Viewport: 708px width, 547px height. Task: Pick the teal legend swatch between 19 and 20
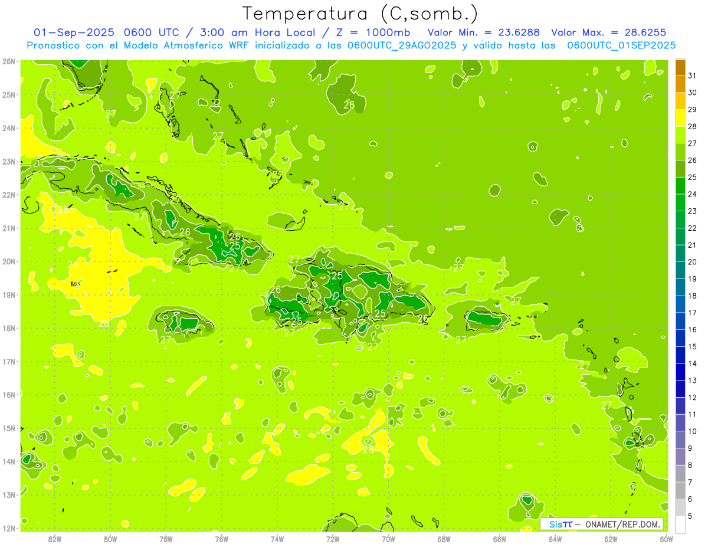tap(680, 271)
